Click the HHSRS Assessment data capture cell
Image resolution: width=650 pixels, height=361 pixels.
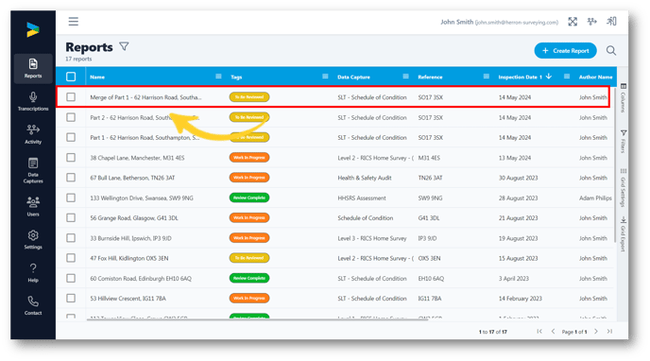pyautogui.click(x=362, y=198)
